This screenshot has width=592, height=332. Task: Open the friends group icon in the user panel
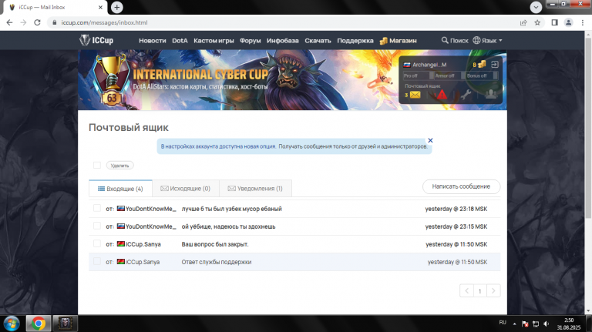click(491, 94)
